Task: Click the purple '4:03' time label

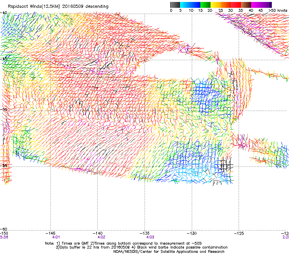Action: click(x=150, y=237)
